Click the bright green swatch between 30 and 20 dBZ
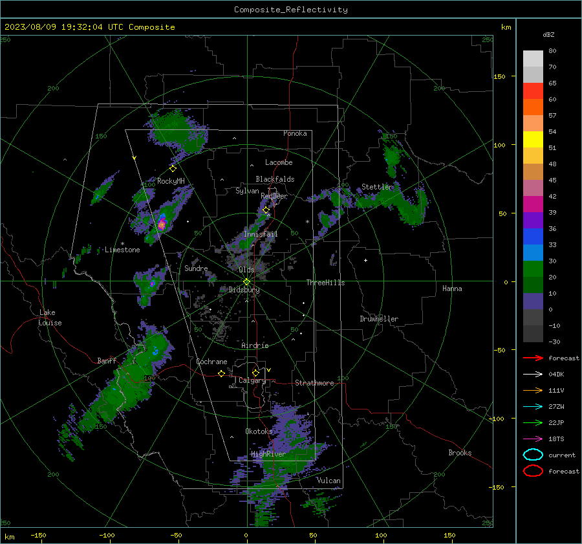The width and height of the screenshot is (582, 544). click(533, 269)
